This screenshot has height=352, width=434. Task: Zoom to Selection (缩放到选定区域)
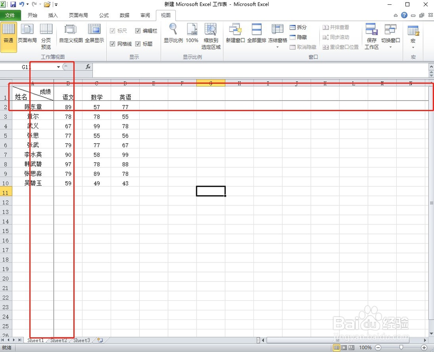pos(211,37)
